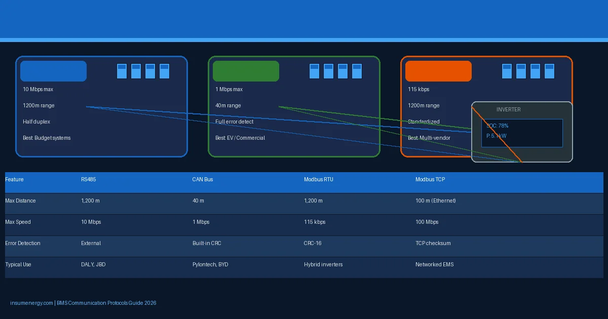
Task: Click "10 Mbps max" in the blue card
Action: (x=38, y=89)
